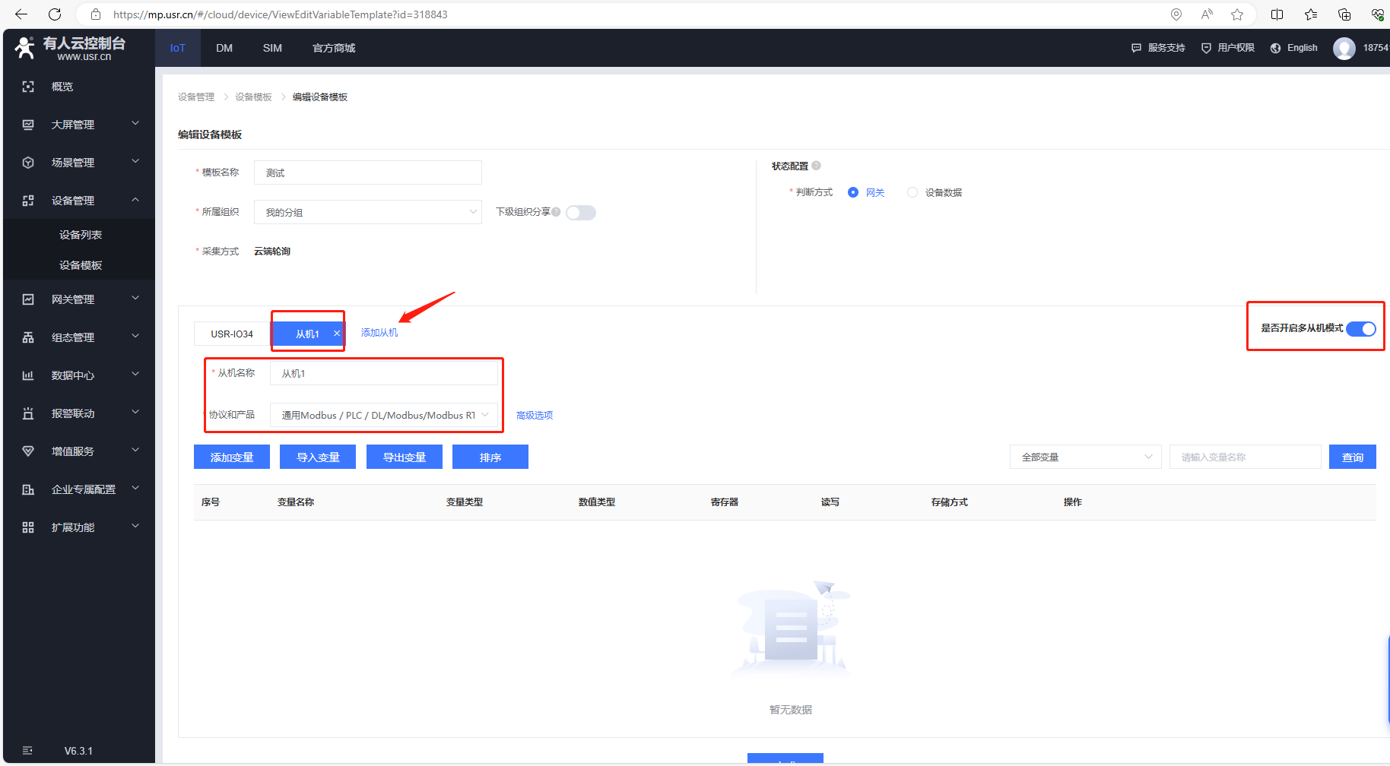Expand the 全部变量 filter dropdown
Viewport: 1390px width, 766px height.
[1085, 457]
